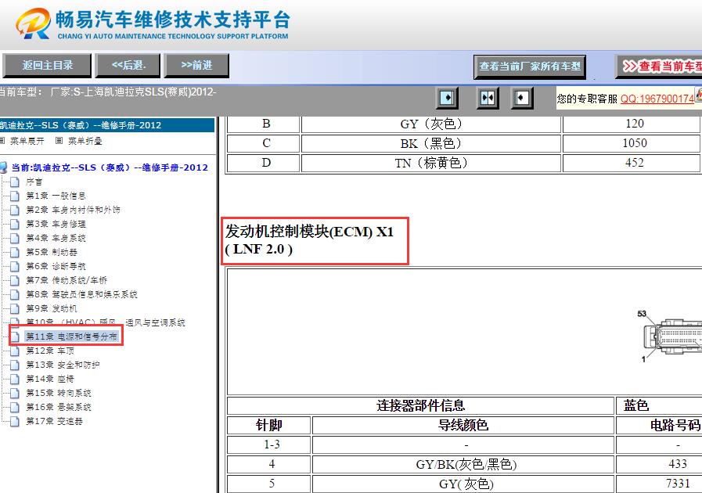Click the red 查看当前车型 button
The height and width of the screenshot is (493, 702).
tap(659, 67)
